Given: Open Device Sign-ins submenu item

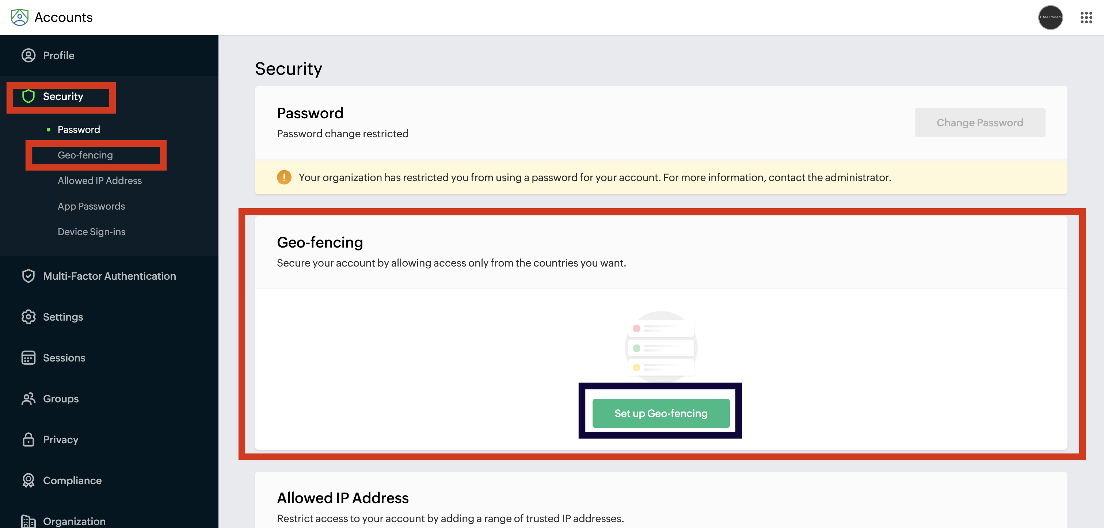Looking at the screenshot, I should [91, 232].
